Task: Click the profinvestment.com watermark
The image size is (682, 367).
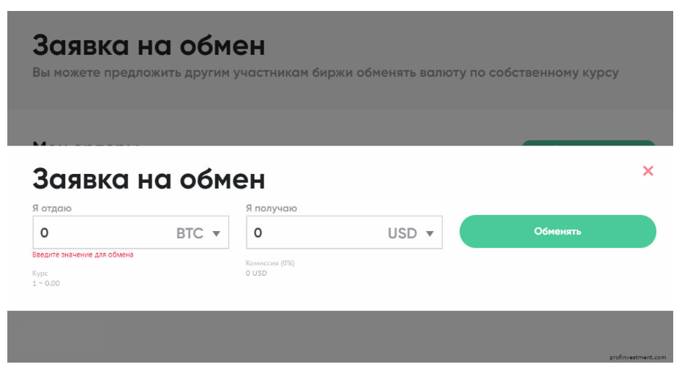Action: click(x=637, y=357)
